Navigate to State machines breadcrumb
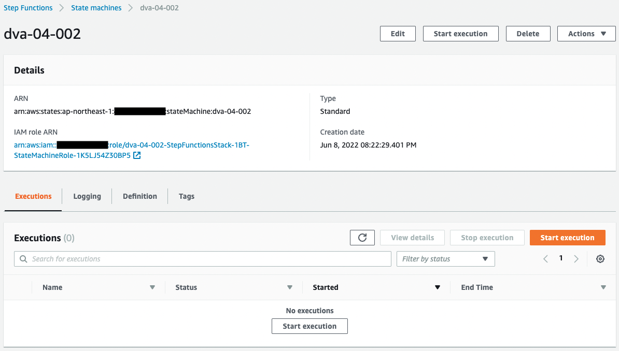Image resolution: width=619 pixels, height=351 pixels. click(x=96, y=8)
